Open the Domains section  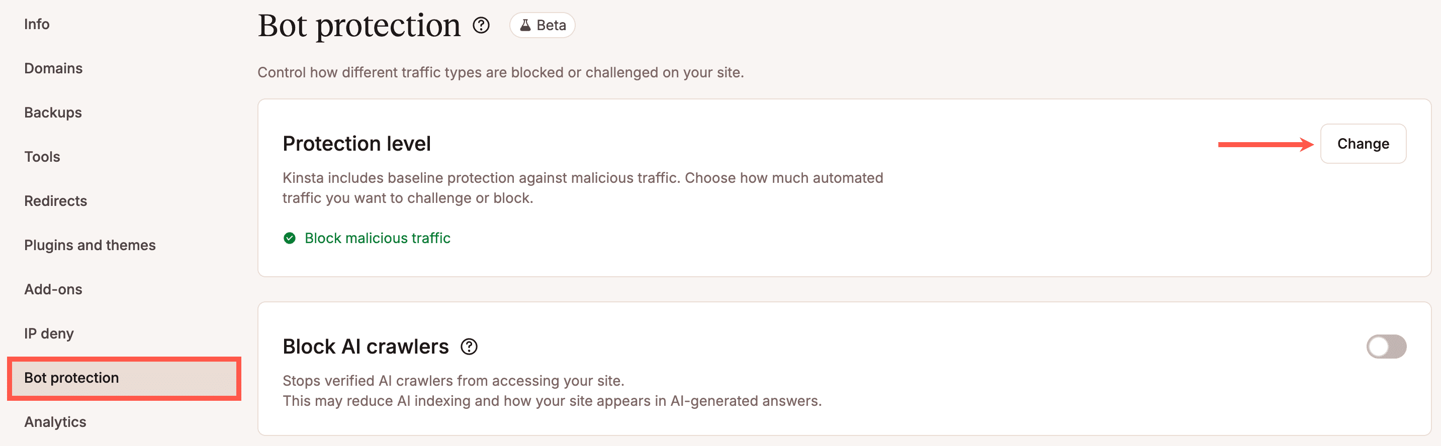coord(53,68)
